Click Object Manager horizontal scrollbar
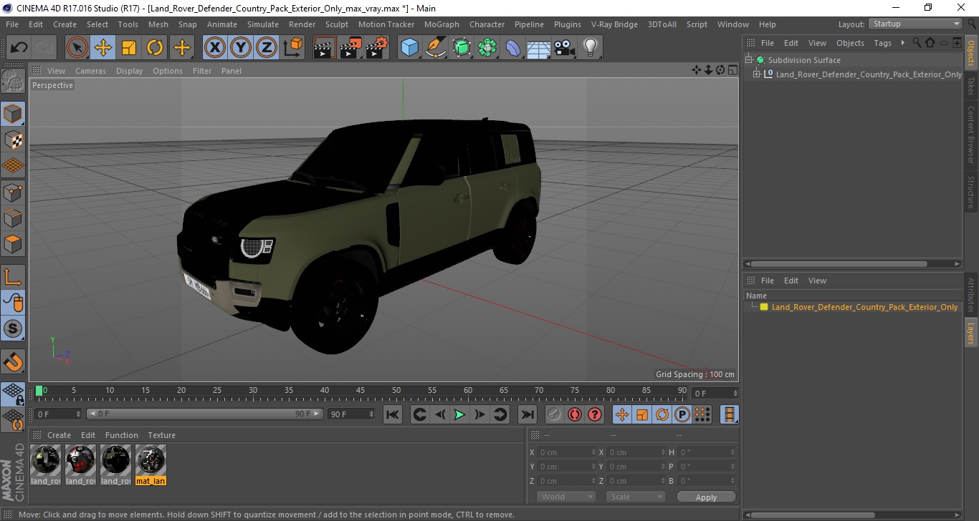Image resolution: width=979 pixels, height=521 pixels. [x=839, y=264]
